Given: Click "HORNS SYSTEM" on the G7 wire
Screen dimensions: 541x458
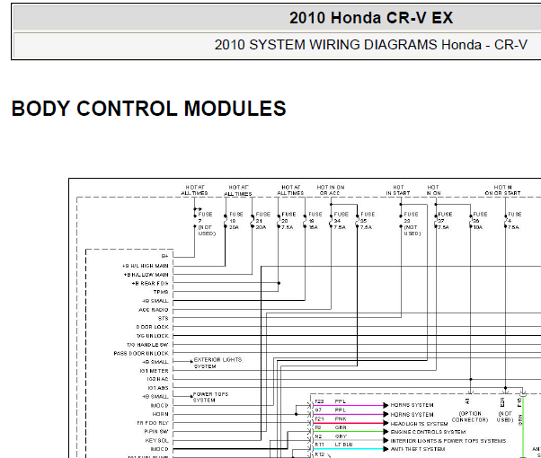Looking at the screenshot, I should [412, 415].
